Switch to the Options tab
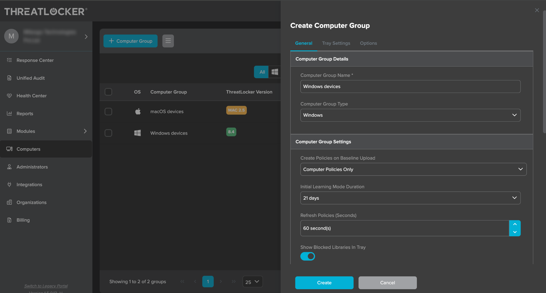Screen dimensions: 546x293 click(368, 43)
